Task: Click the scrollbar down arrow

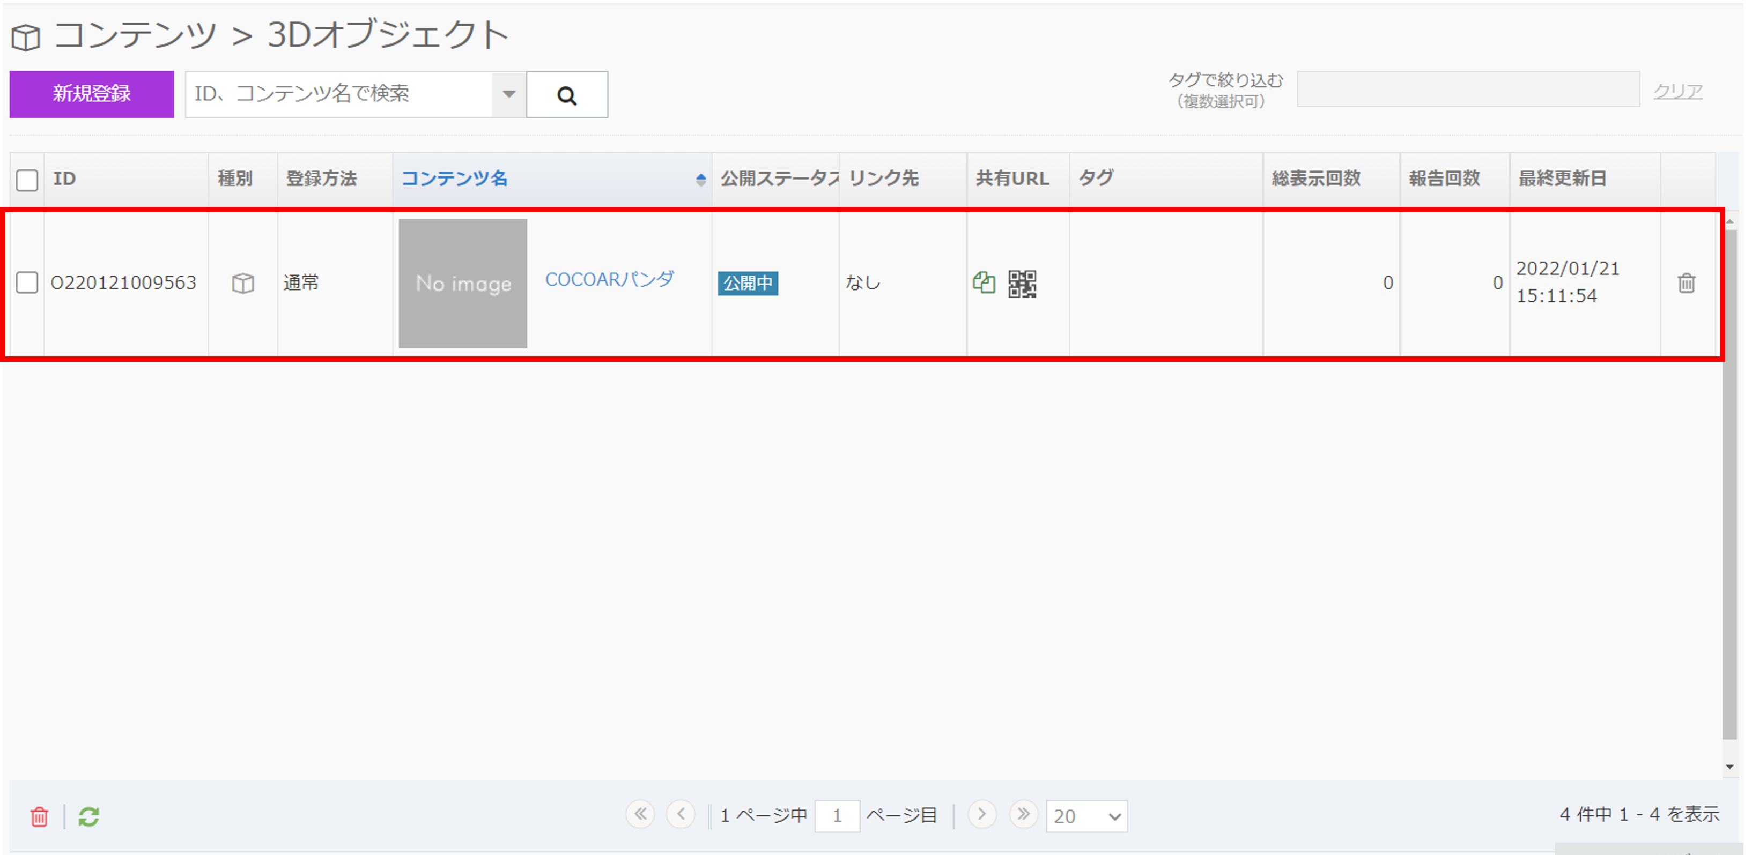Action: pos(1729,767)
